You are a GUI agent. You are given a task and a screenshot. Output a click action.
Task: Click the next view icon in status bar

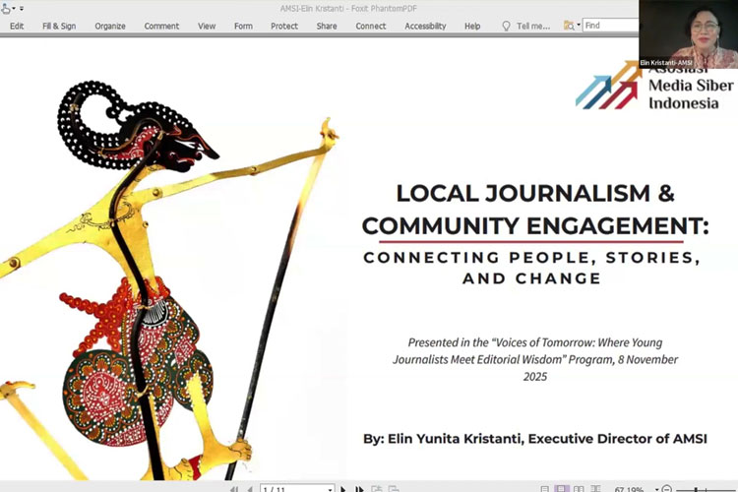pos(394,490)
